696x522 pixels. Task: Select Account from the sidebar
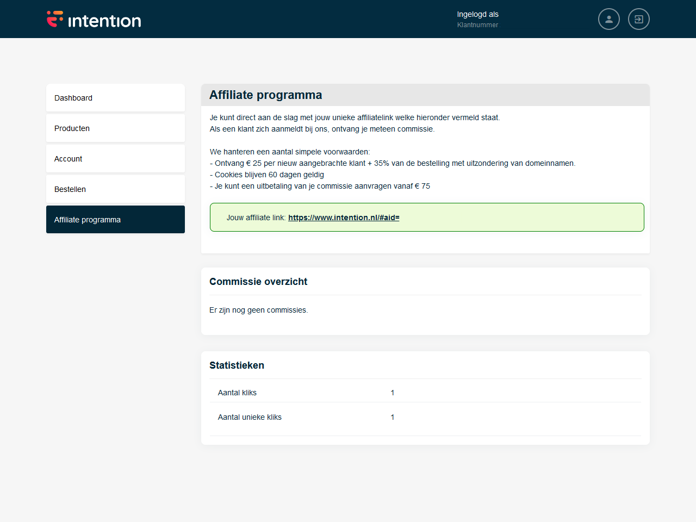(115, 159)
